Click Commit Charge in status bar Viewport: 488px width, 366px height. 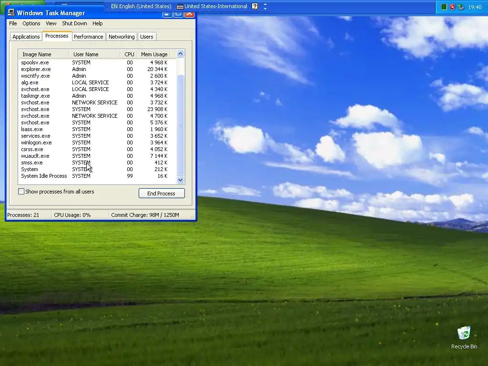(x=145, y=215)
